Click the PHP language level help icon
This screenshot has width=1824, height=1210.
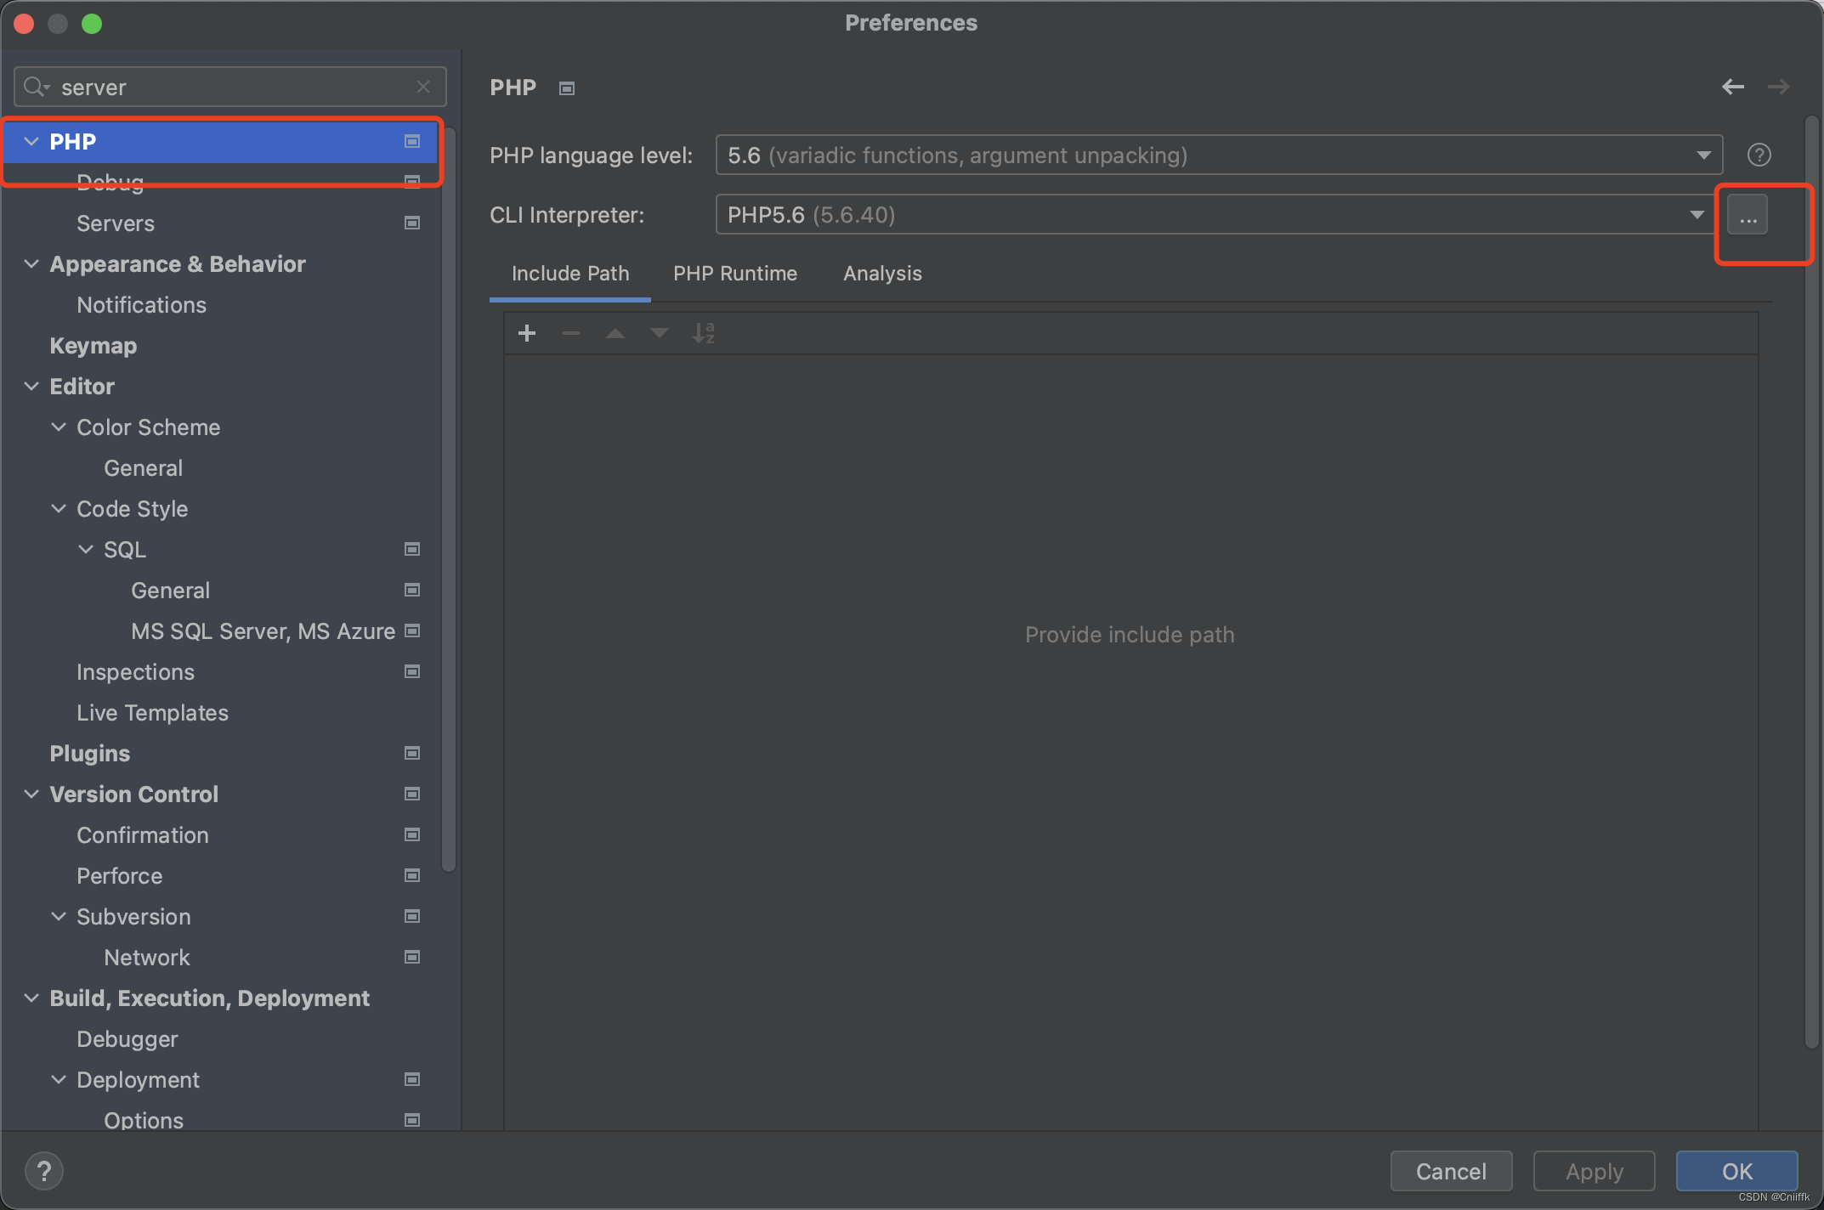tap(1758, 154)
